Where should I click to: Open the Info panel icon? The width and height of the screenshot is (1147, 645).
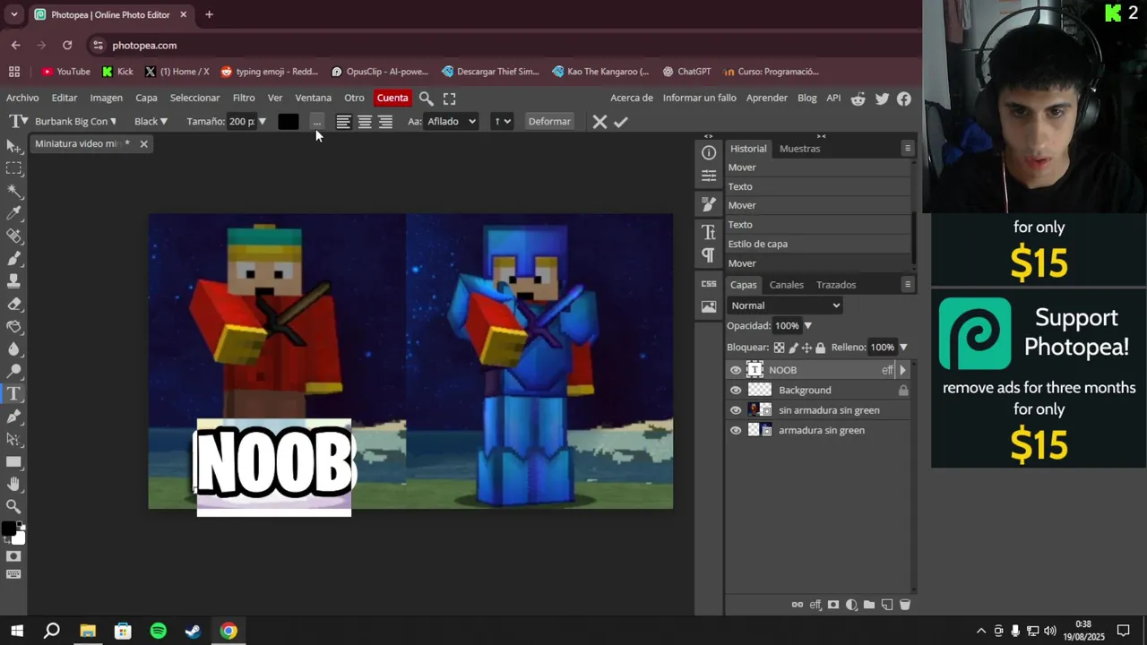point(709,152)
